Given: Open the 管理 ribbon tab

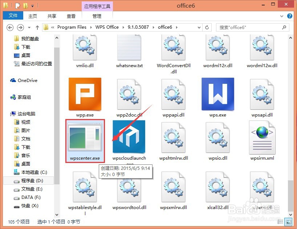Looking at the screenshot, I should (x=97, y=16).
